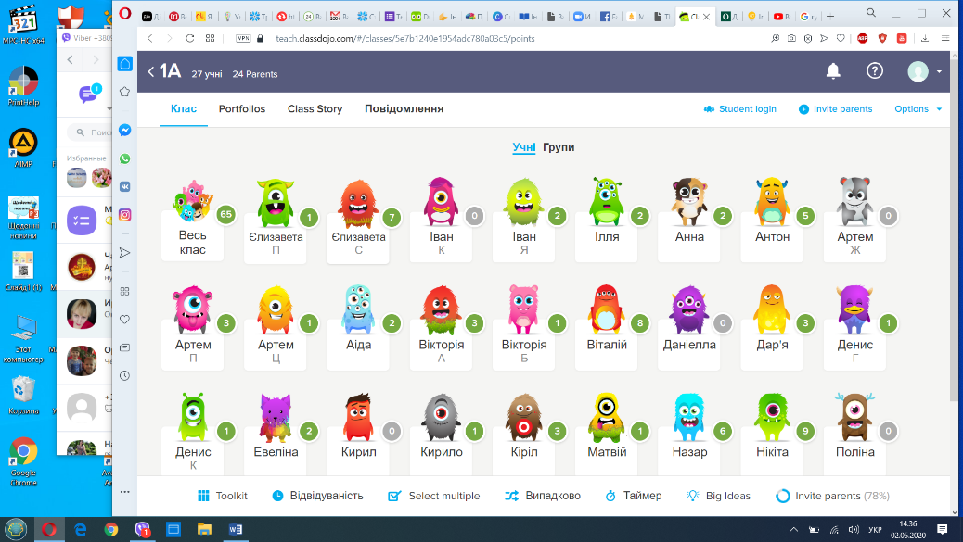Select the Учні view tab
This screenshot has height=542, width=963.
pos(524,147)
